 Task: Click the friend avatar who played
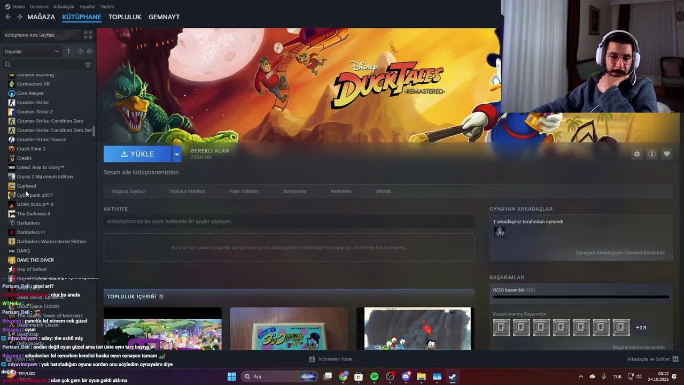tap(499, 232)
